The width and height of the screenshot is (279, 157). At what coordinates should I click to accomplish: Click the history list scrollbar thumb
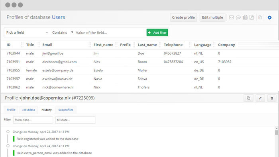277,132
